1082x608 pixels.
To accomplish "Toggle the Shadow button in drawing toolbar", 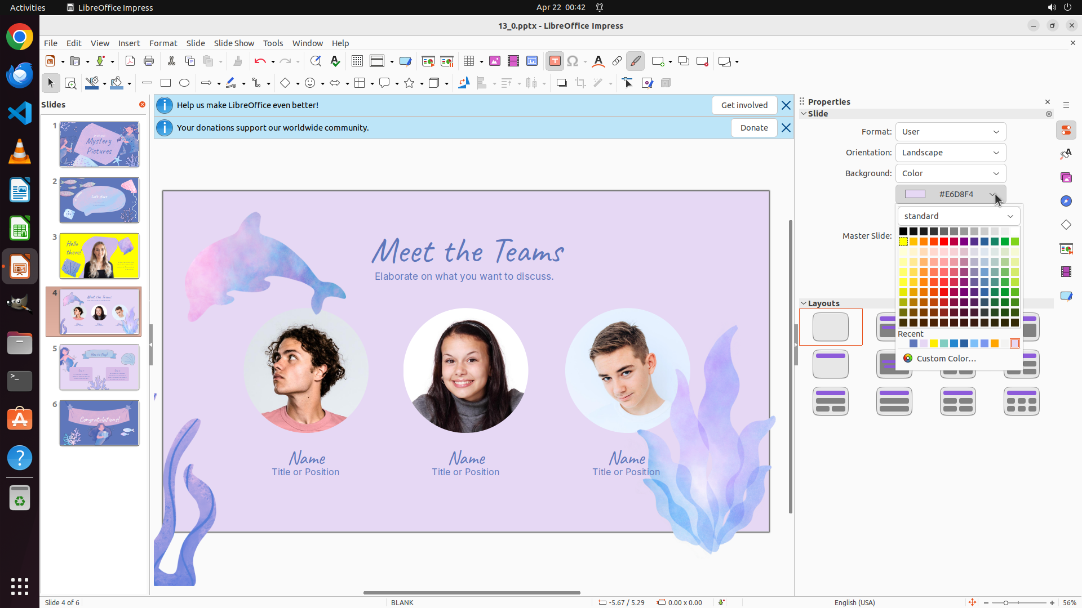I will (561, 83).
